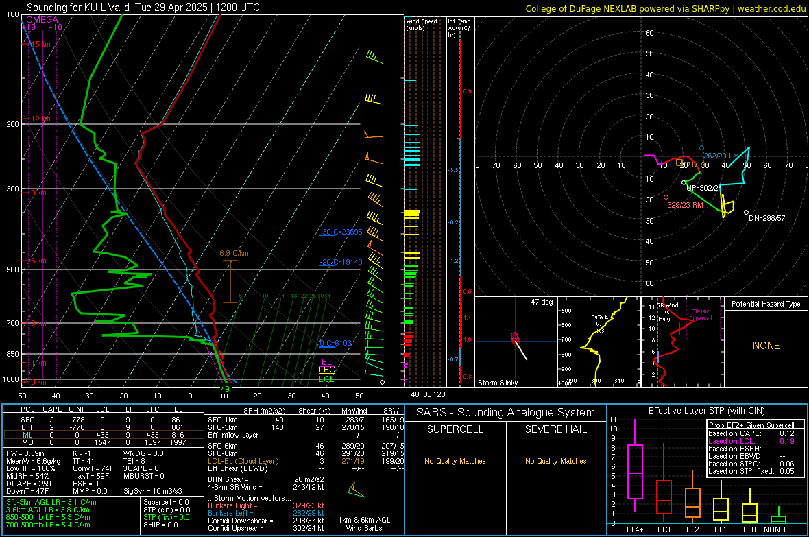The image size is (809, 537).
Task: Select the '6 km' height marker
Action: (37, 261)
